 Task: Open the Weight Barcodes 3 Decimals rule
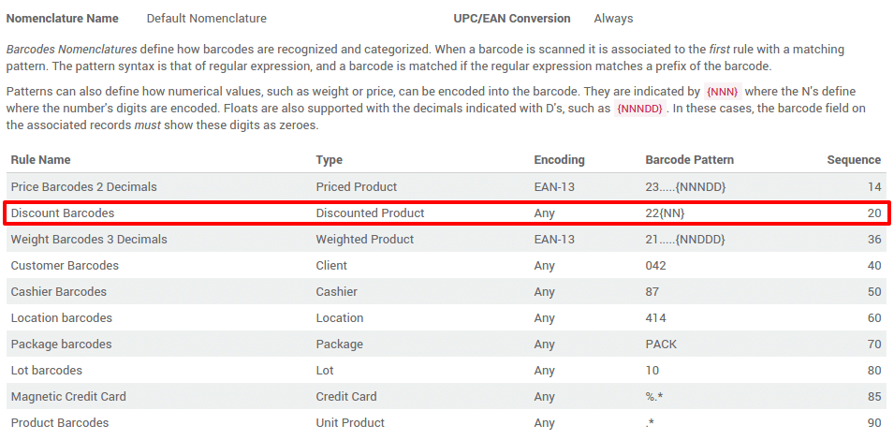[89, 240]
